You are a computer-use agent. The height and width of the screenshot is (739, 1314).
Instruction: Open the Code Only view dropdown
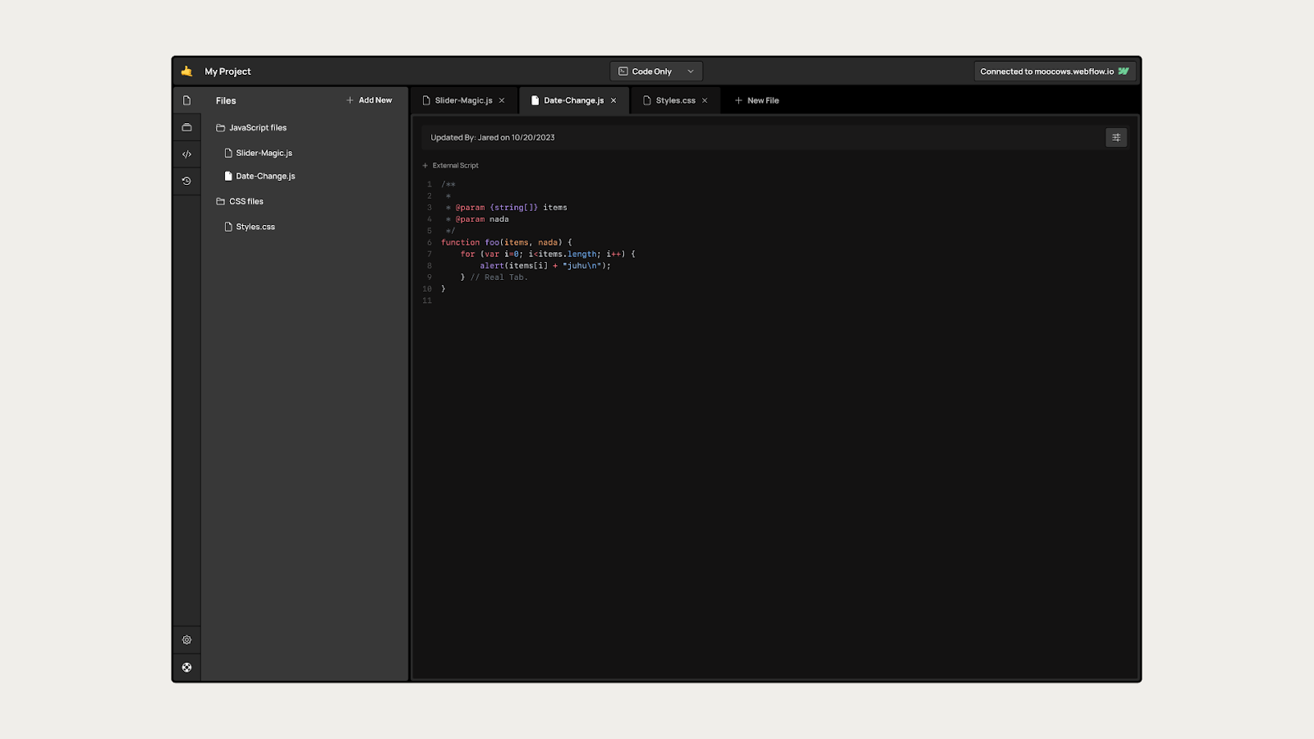[x=656, y=71]
